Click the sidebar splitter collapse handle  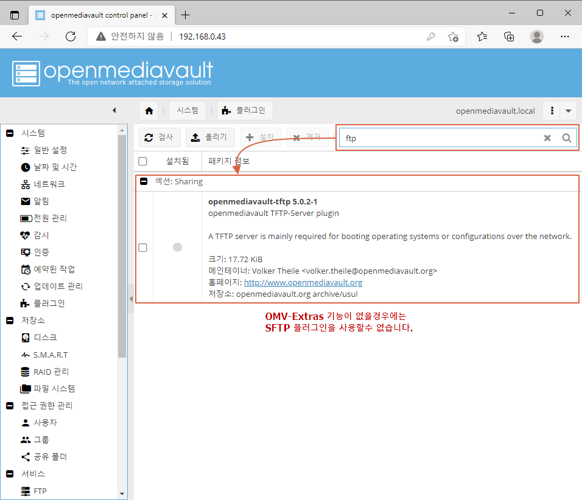[x=131, y=299]
